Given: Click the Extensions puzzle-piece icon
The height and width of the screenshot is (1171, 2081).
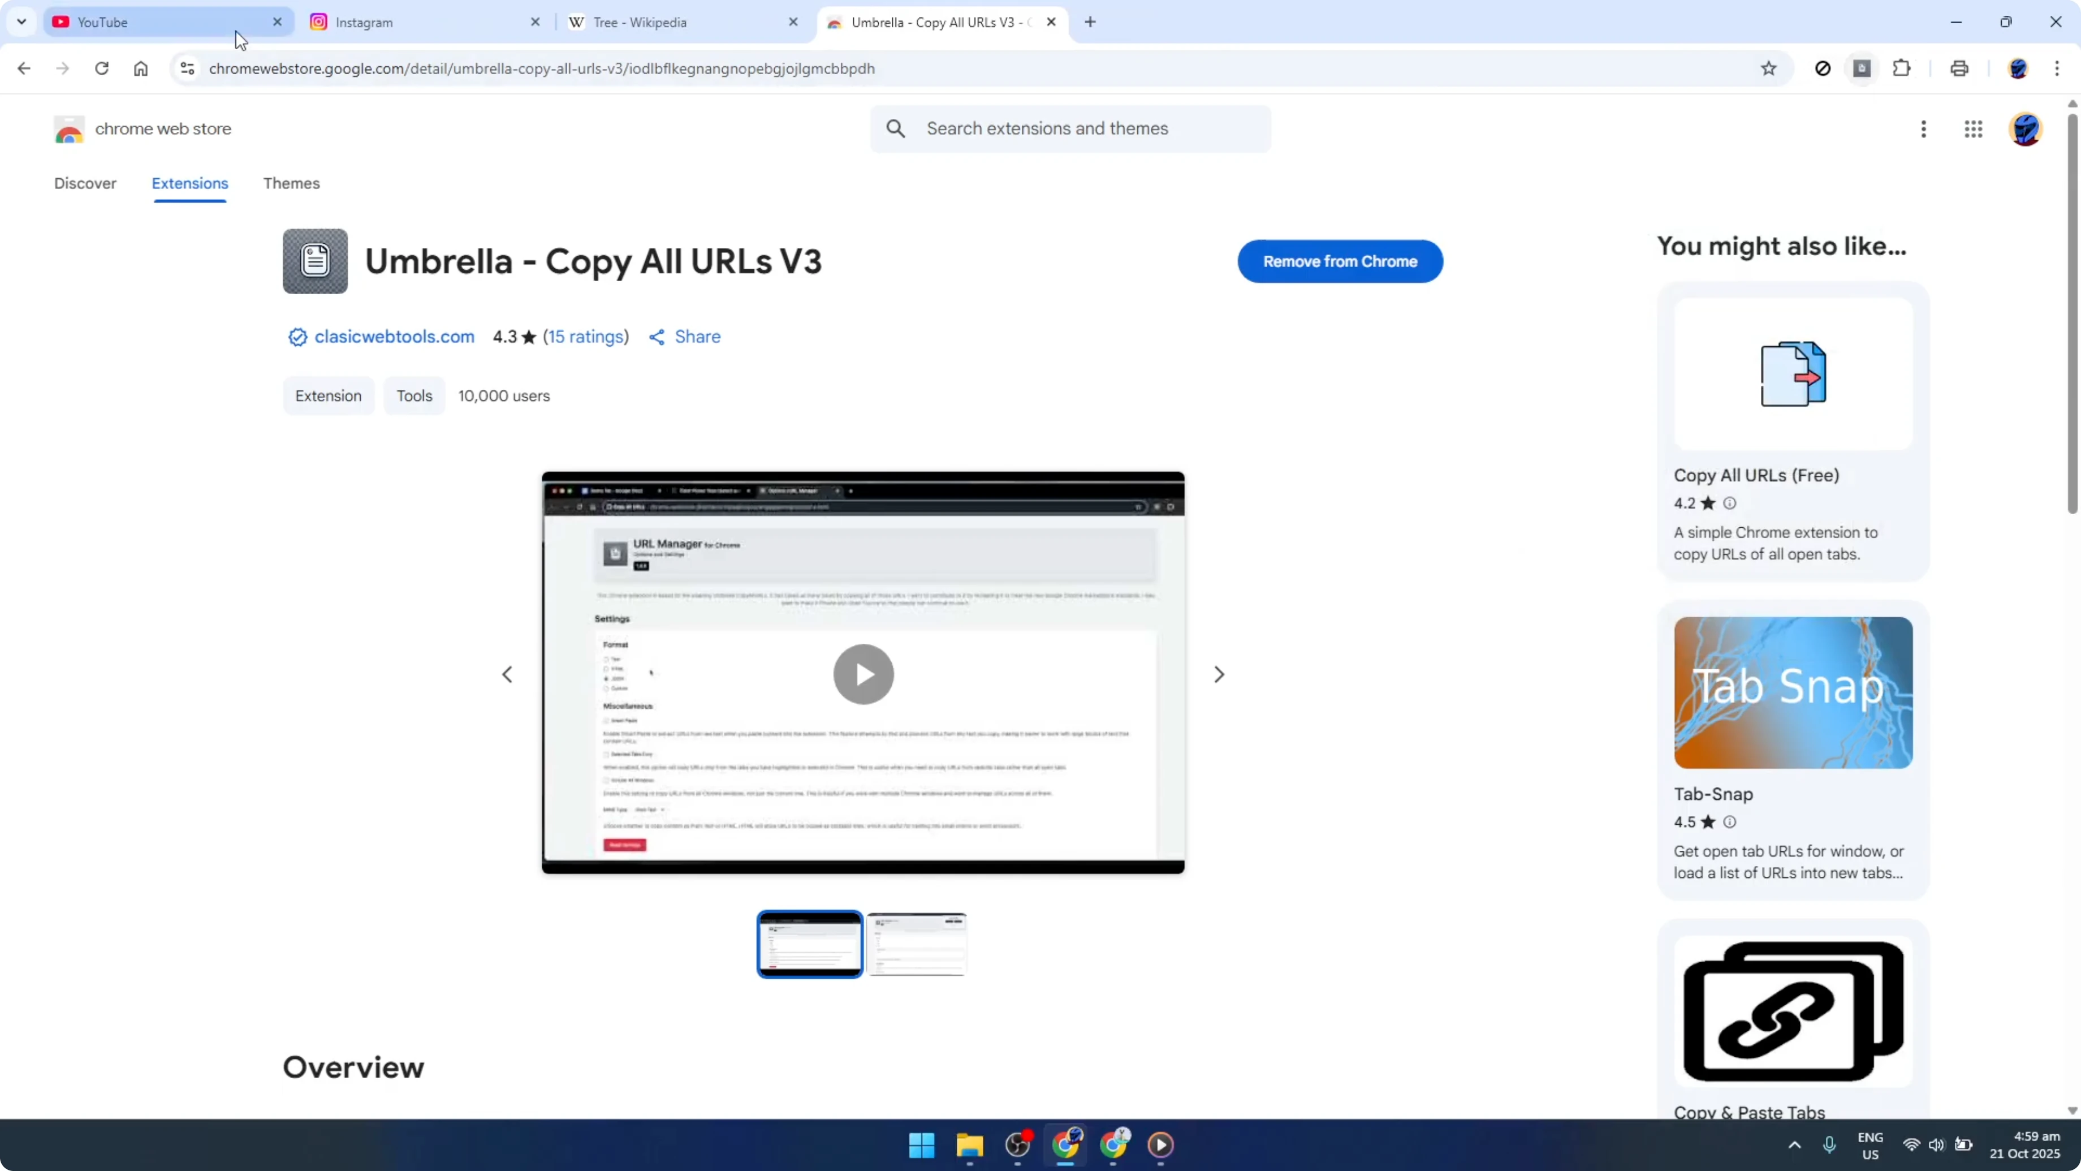Looking at the screenshot, I should click(x=1902, y=68).
